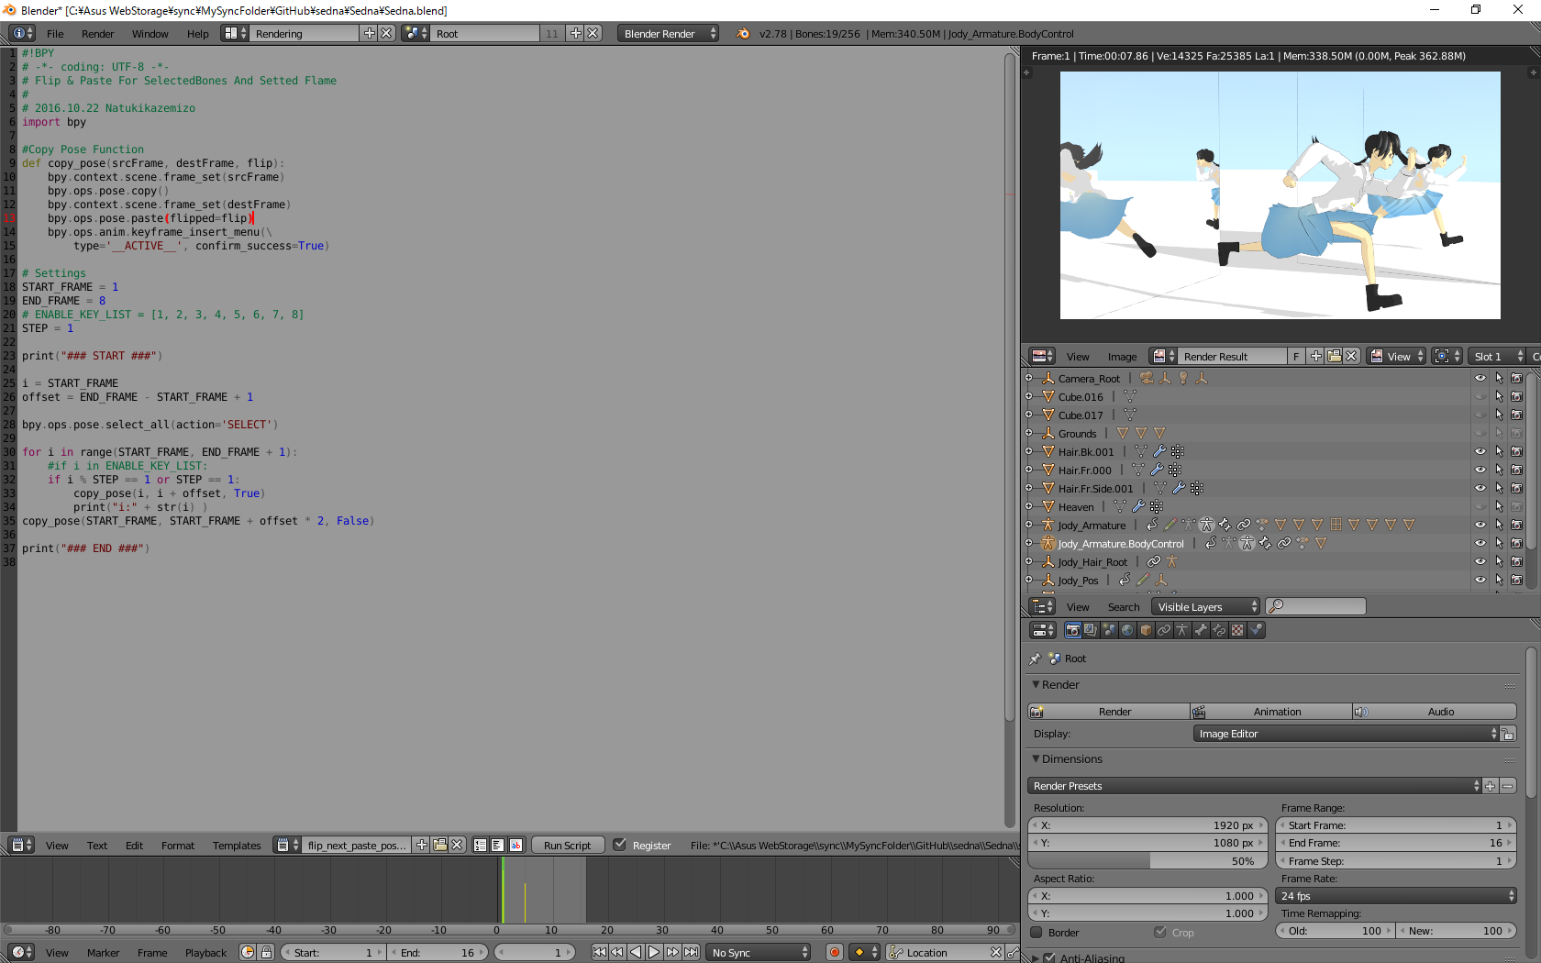Open the Help menu
This screenshot has height=963, width=1541.
click(198, 34)
